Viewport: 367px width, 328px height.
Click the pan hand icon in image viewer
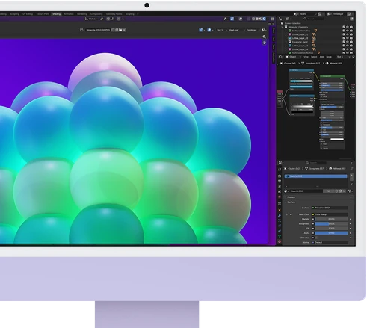[x=264, y=43]
